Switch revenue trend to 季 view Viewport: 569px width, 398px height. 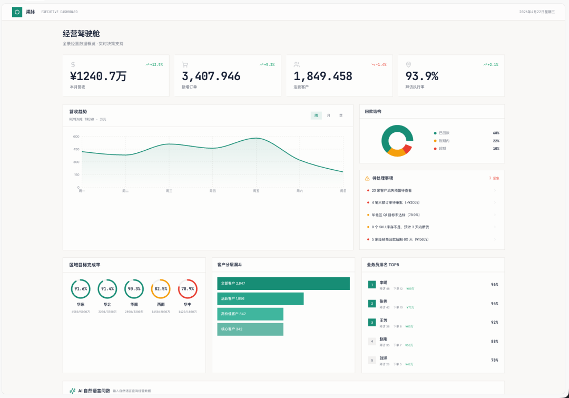pos(341,115)
